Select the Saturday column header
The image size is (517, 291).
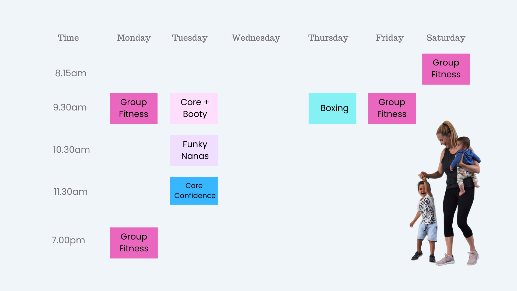446,38
